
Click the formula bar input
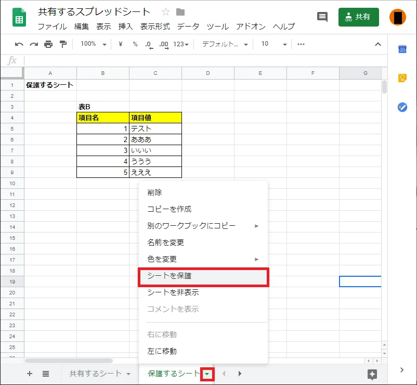(205, 60)
